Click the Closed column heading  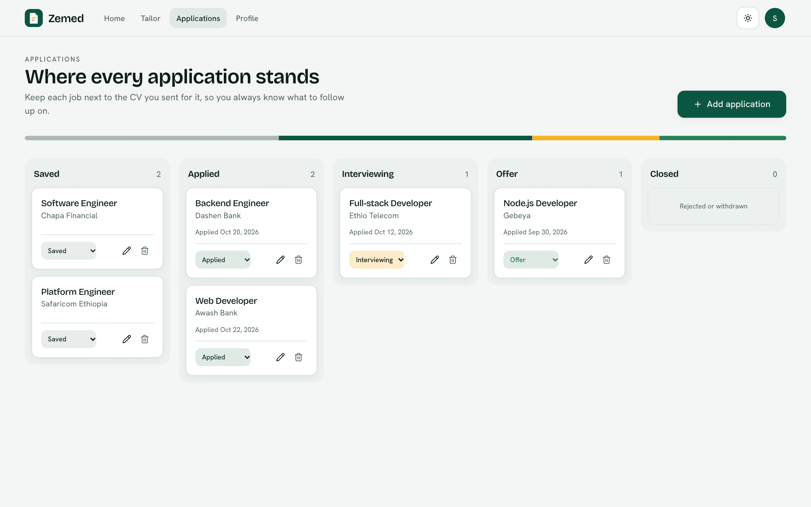point(664,174)
